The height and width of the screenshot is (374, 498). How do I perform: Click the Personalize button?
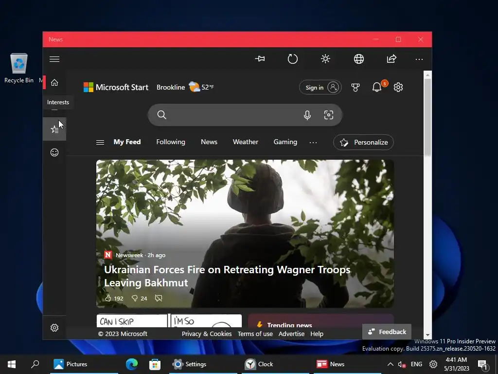click(363, 142)
